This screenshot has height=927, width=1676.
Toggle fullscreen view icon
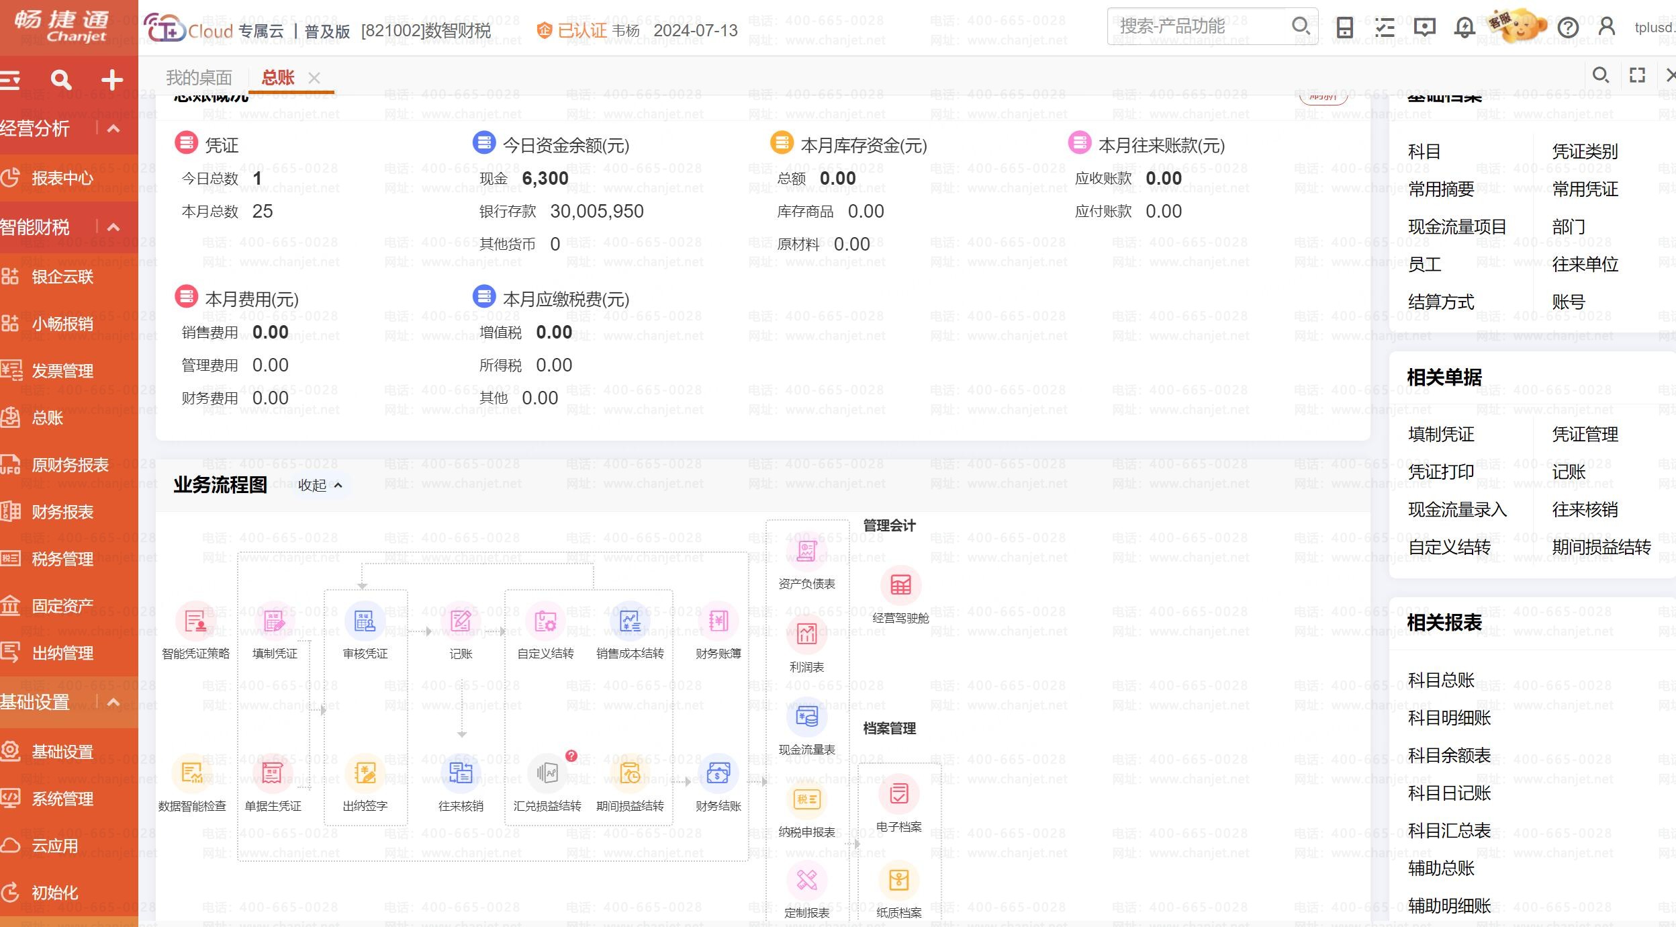(1638, 75)
